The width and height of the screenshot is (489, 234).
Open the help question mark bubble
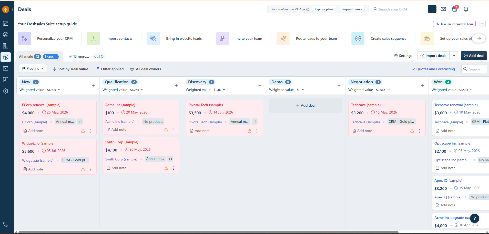point(475,218)
